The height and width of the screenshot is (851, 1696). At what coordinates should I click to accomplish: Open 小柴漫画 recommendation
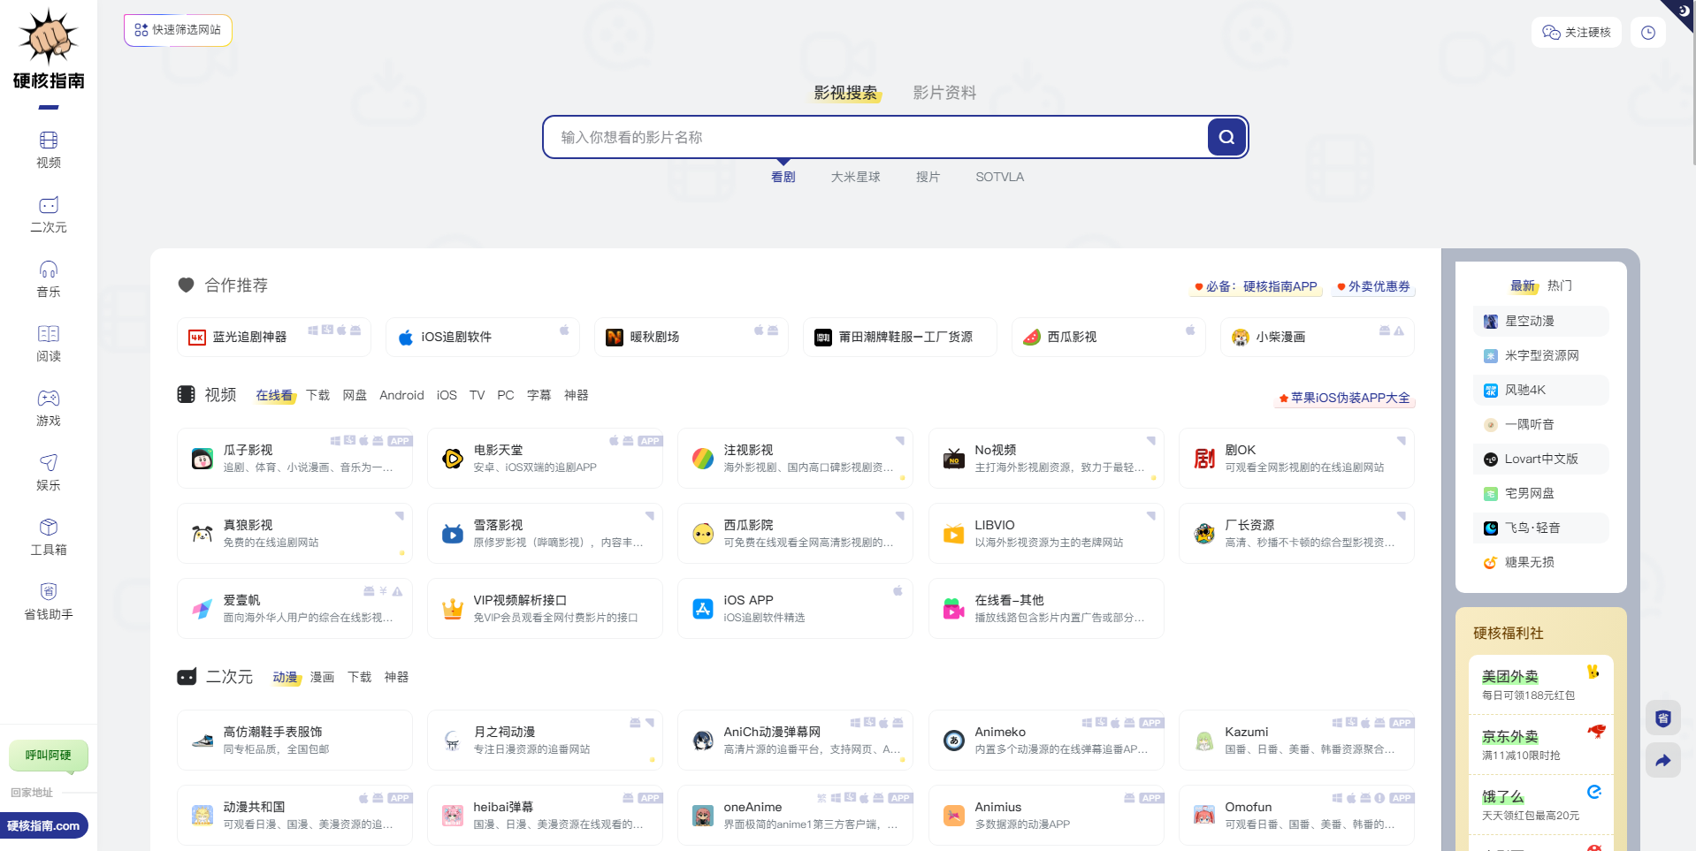(1318, 337)
